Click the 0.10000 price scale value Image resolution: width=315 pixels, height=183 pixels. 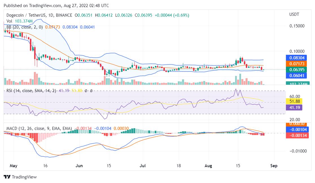(297, 51)
